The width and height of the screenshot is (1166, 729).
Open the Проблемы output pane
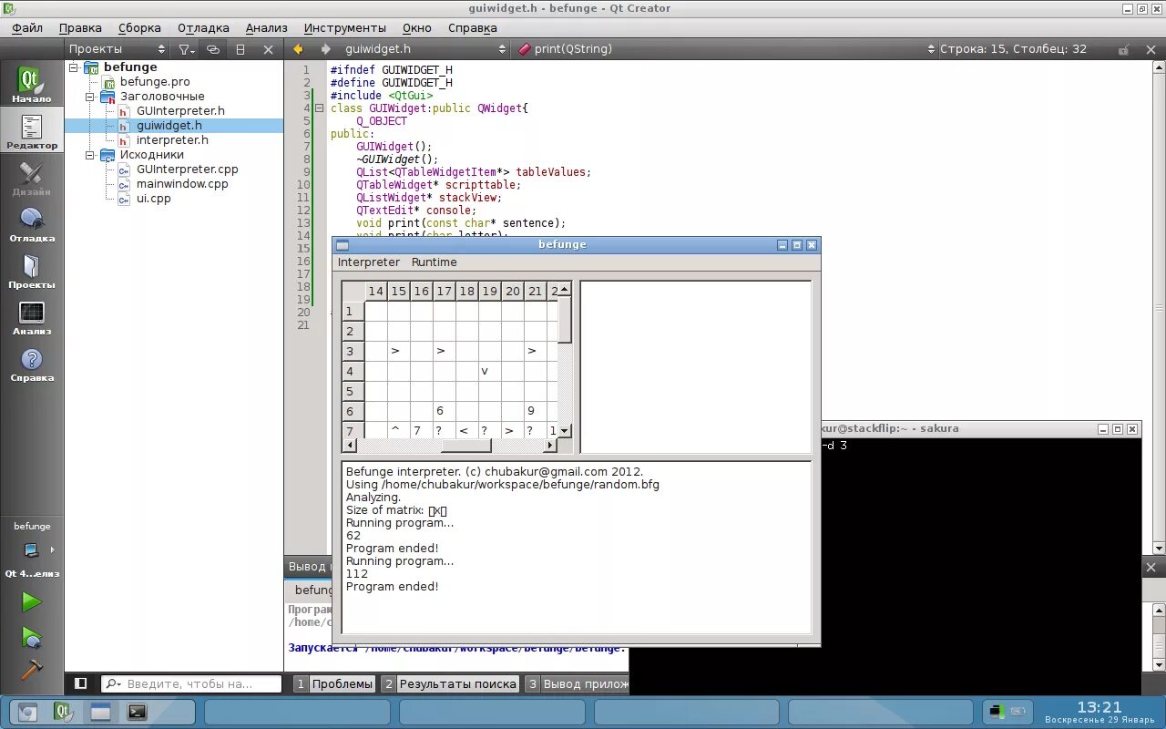pyautogui.click(x=334, y=683)
